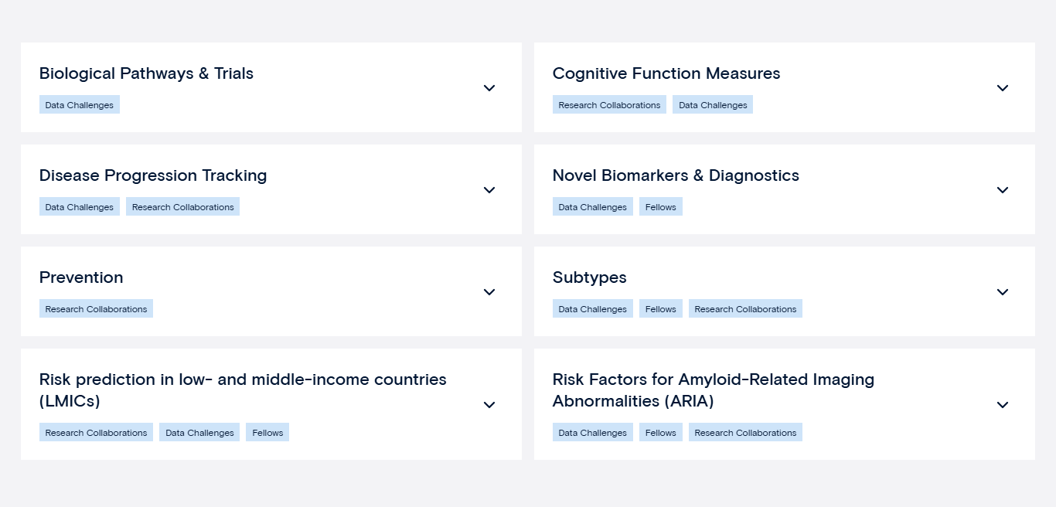Click the Subtypes chevron arrow

pos(1003,292)
